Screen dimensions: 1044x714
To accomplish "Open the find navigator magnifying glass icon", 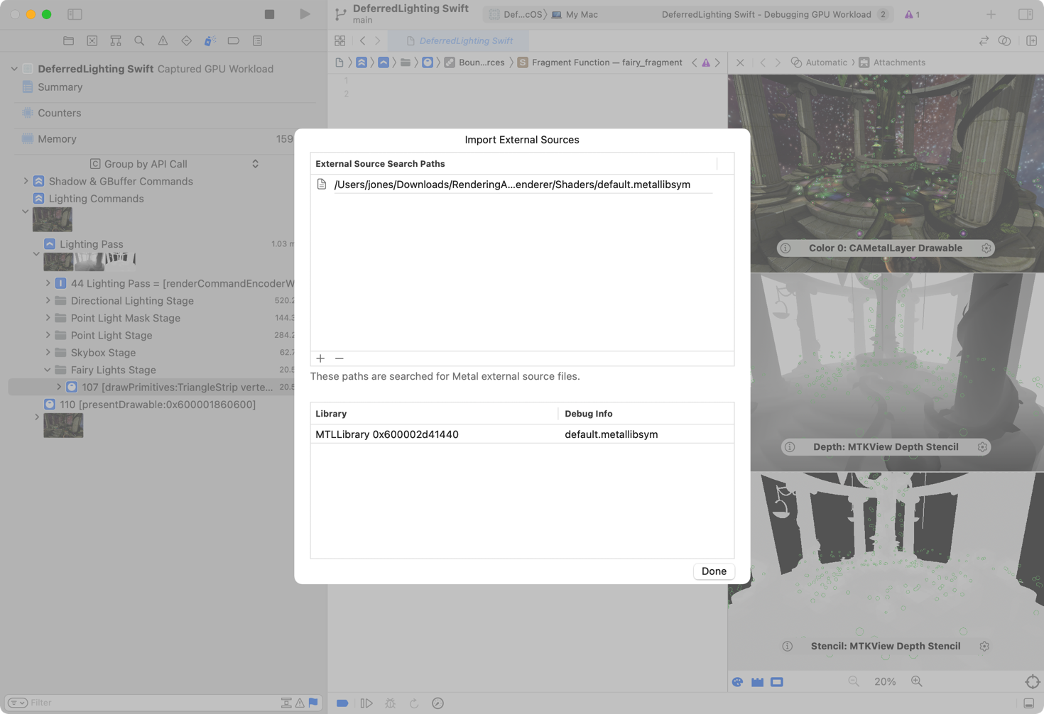I will pos(139,40).
